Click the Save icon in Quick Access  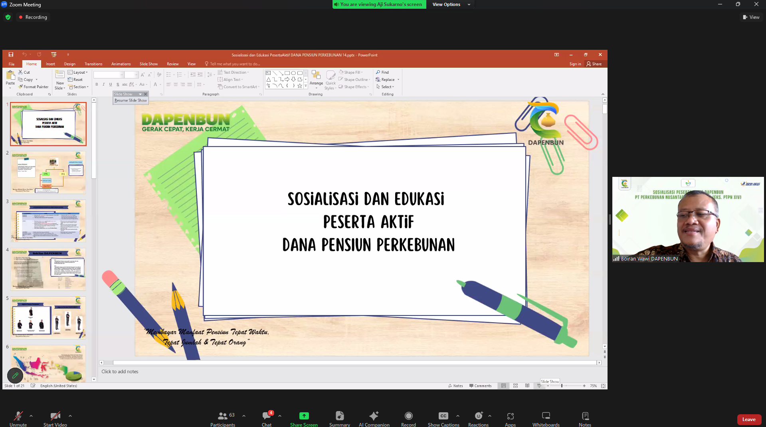point(11,55)
